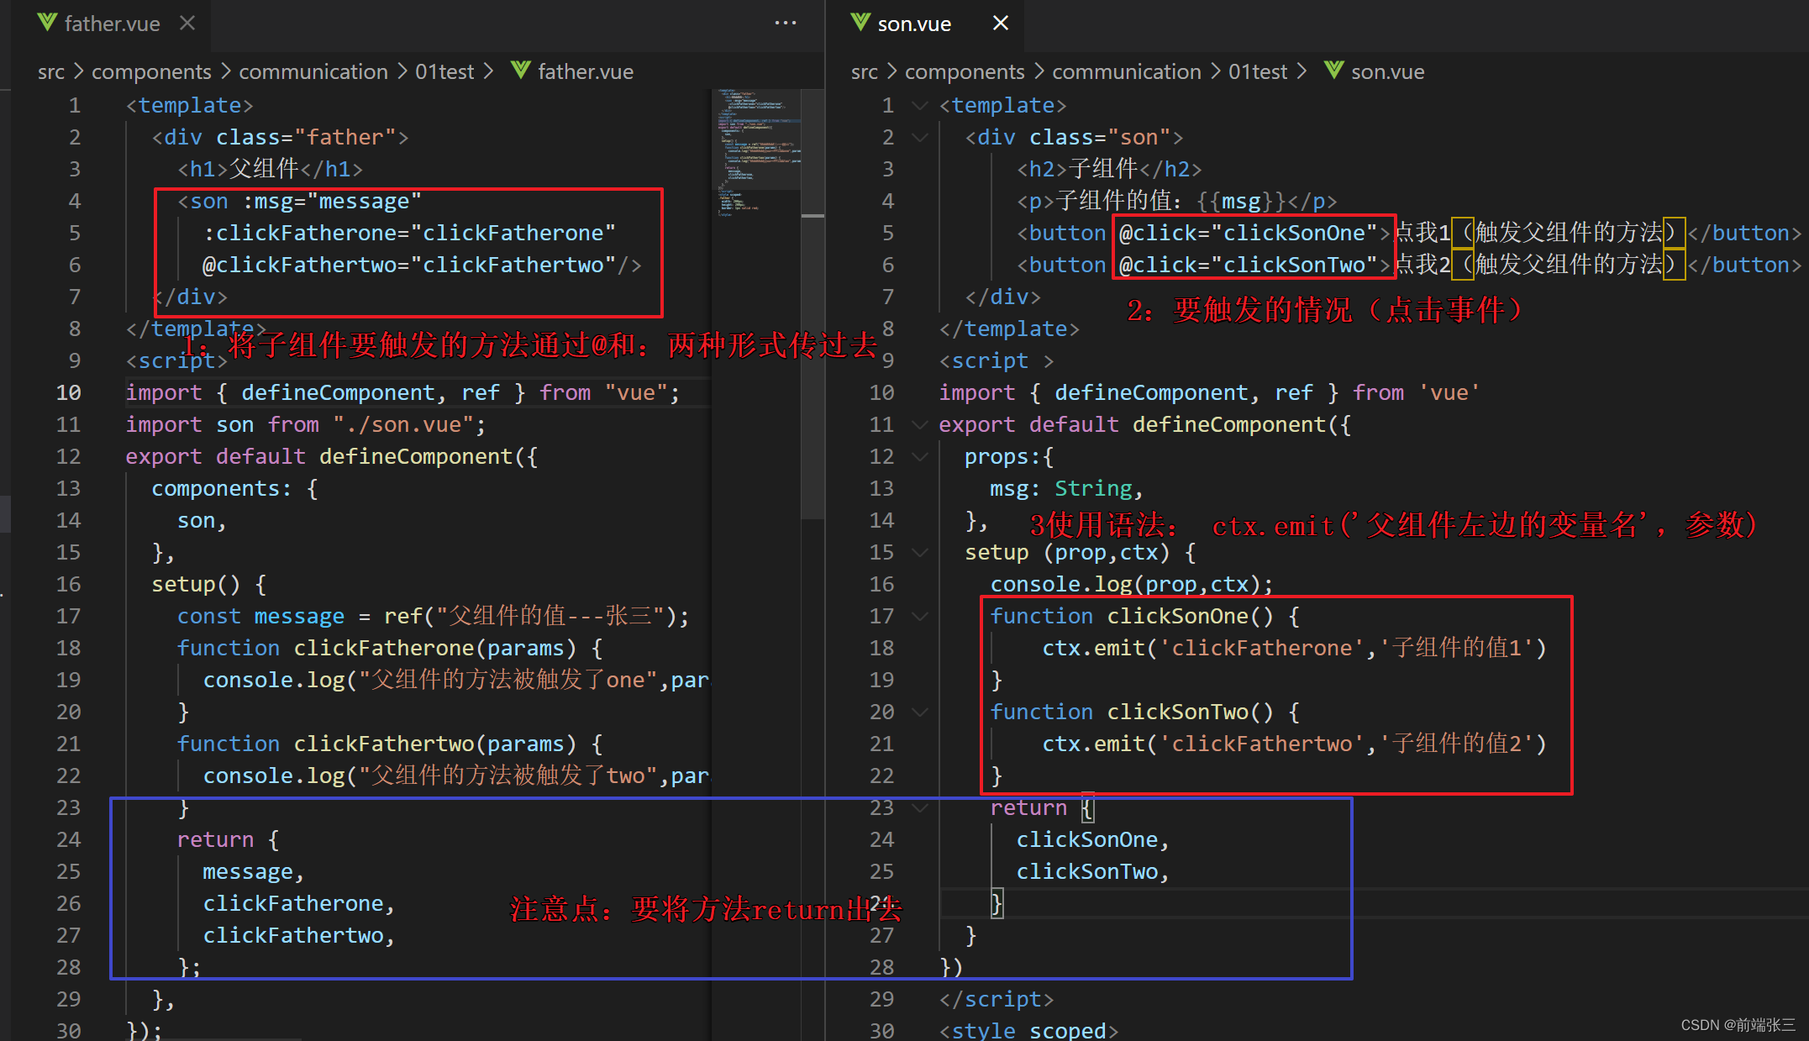The height and width of the screenshot is (1041, 1809).
Task: Click 'clickSonTwo,' in son.vue return block
Action: click(1093, 871)
